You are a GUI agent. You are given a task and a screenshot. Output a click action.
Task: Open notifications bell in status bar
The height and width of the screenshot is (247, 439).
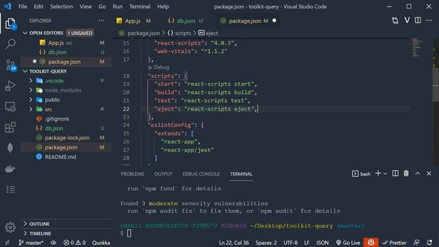point(429,242)
